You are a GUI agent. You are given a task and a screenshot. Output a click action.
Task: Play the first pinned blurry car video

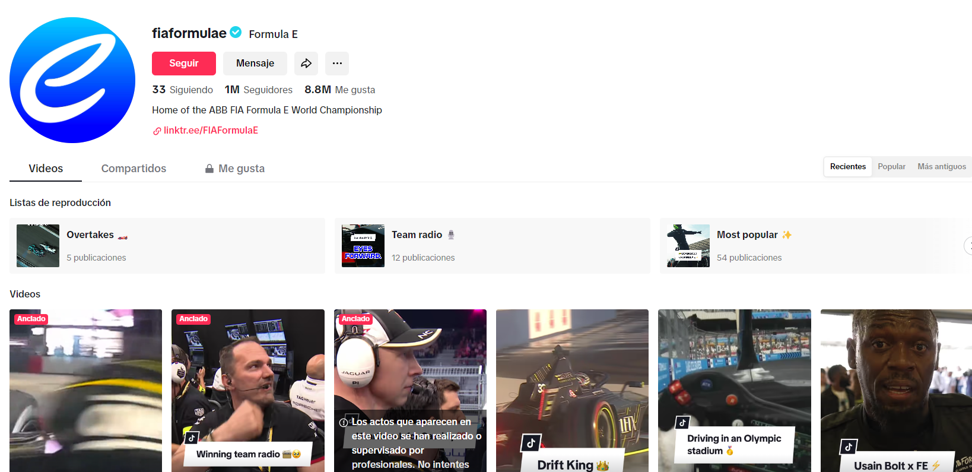[x=85, y=391]
